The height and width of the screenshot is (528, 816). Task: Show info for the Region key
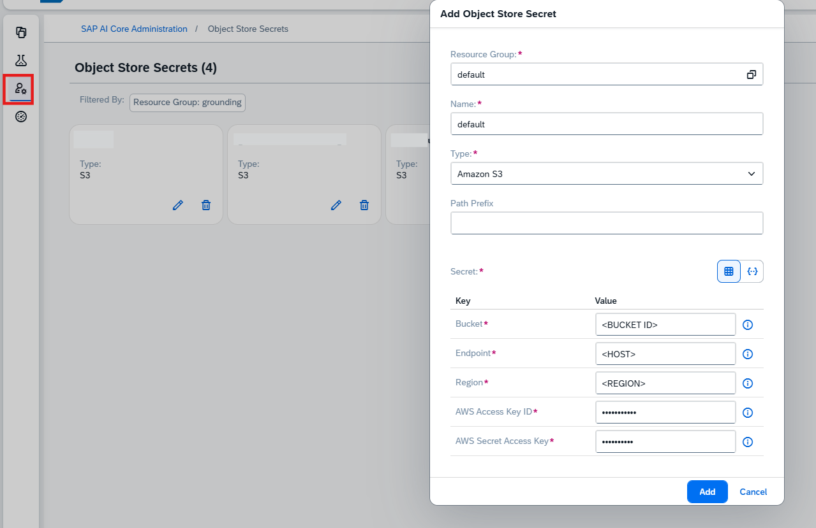point(748,383)
